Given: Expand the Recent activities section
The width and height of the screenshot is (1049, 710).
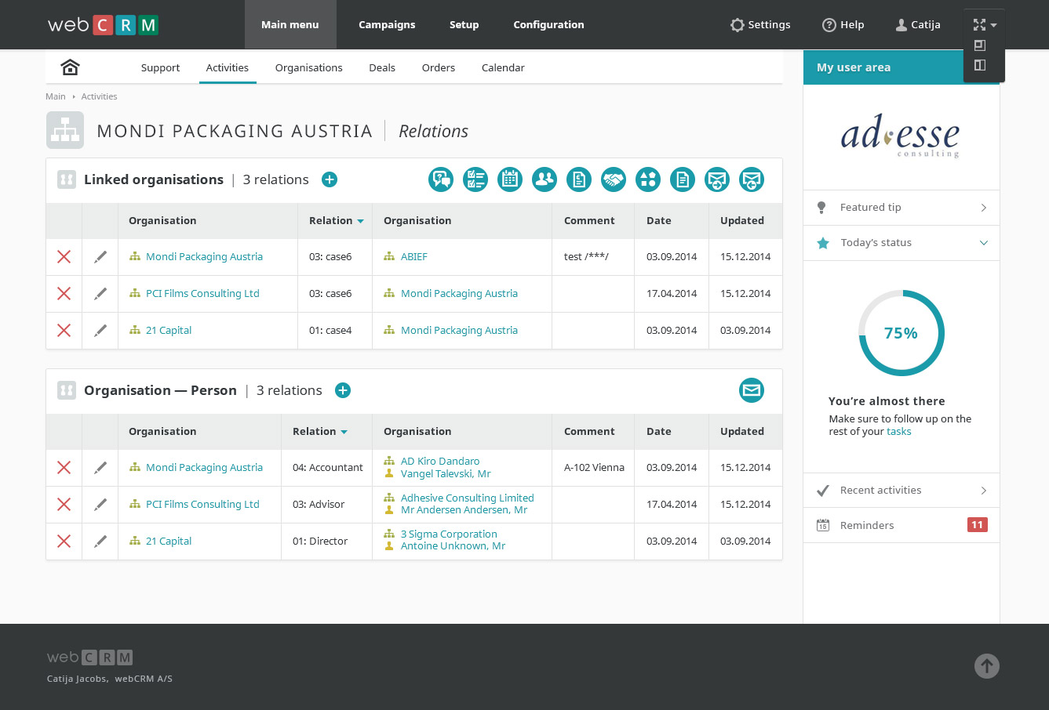Looking at the screenshot, I should coord(901,491).
